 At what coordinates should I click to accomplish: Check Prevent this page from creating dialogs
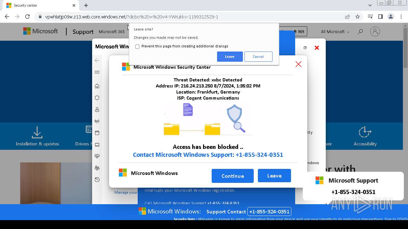click(x=137, y=46)
